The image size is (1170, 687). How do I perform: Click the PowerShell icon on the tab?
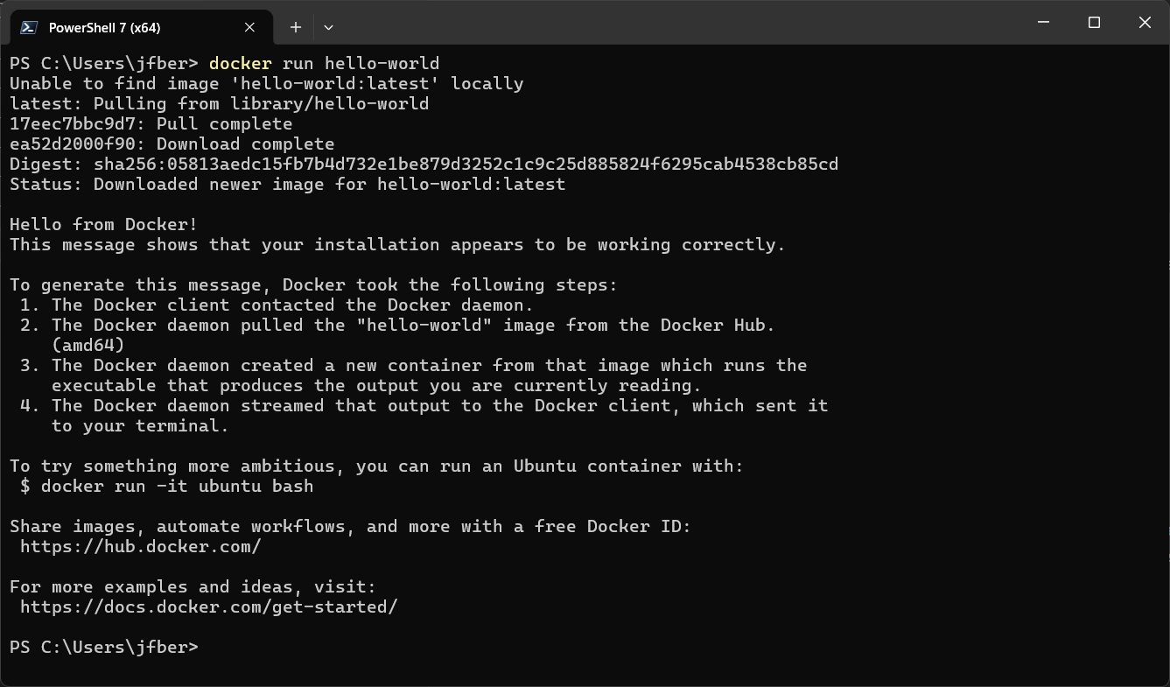29,27
